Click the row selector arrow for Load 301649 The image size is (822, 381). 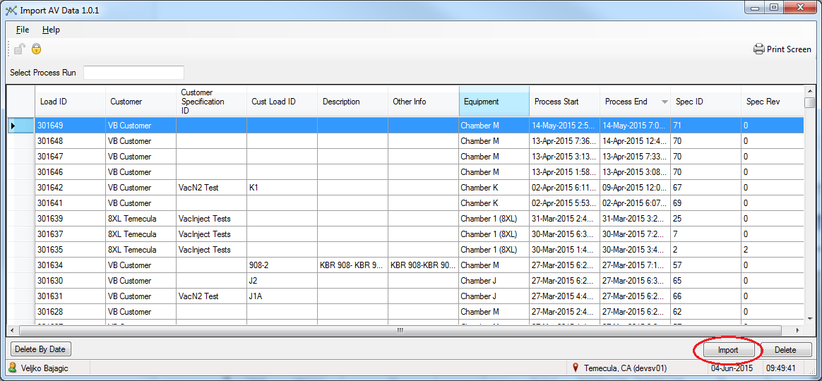coord(13,126)
